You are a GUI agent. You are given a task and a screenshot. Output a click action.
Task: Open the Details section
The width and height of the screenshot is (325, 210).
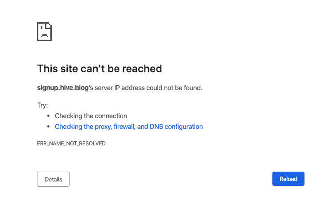[53, 179]
